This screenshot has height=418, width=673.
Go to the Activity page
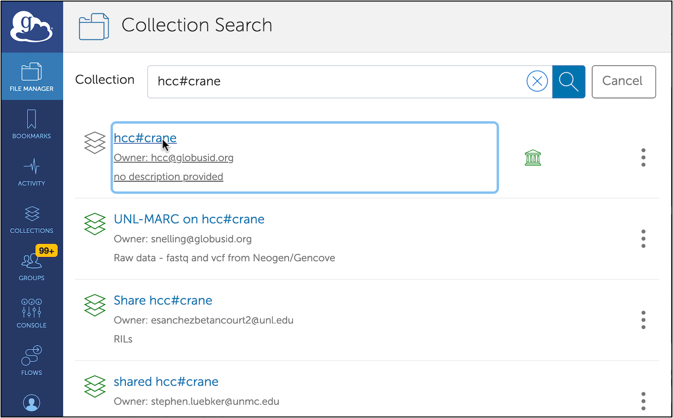click(32, 171)
